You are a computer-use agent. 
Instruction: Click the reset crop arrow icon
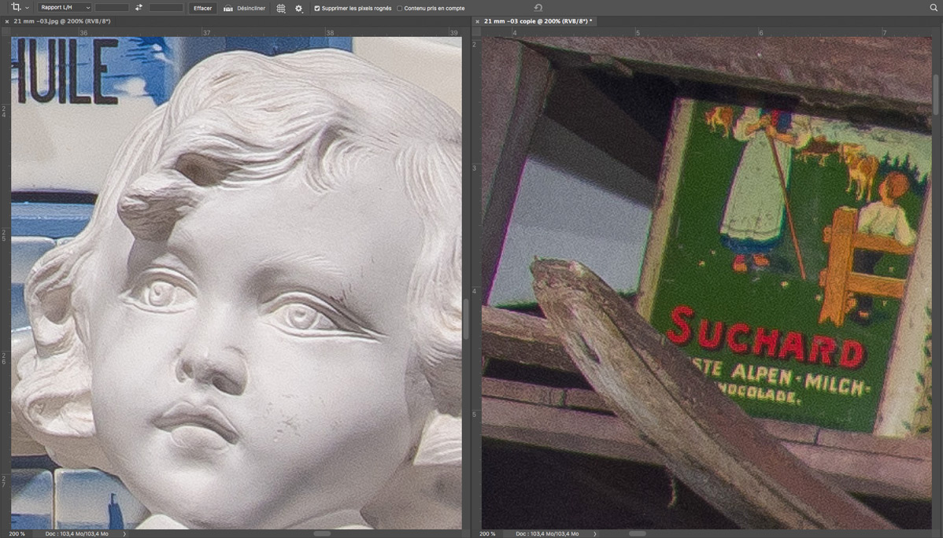click(538, 8)
